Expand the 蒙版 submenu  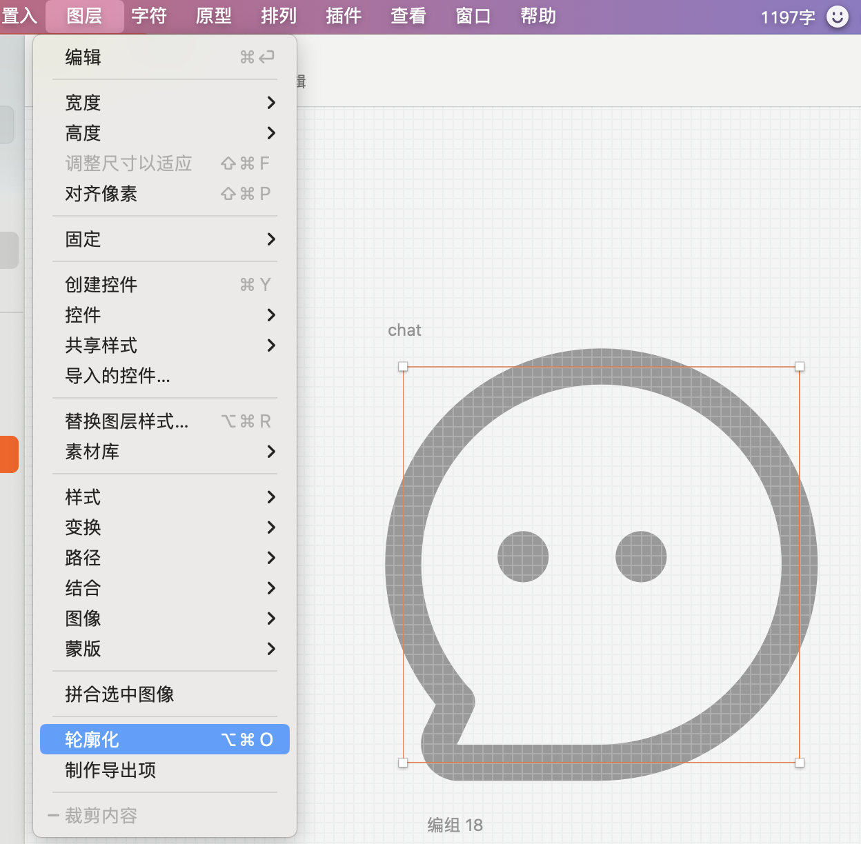[x=165, y=649]
